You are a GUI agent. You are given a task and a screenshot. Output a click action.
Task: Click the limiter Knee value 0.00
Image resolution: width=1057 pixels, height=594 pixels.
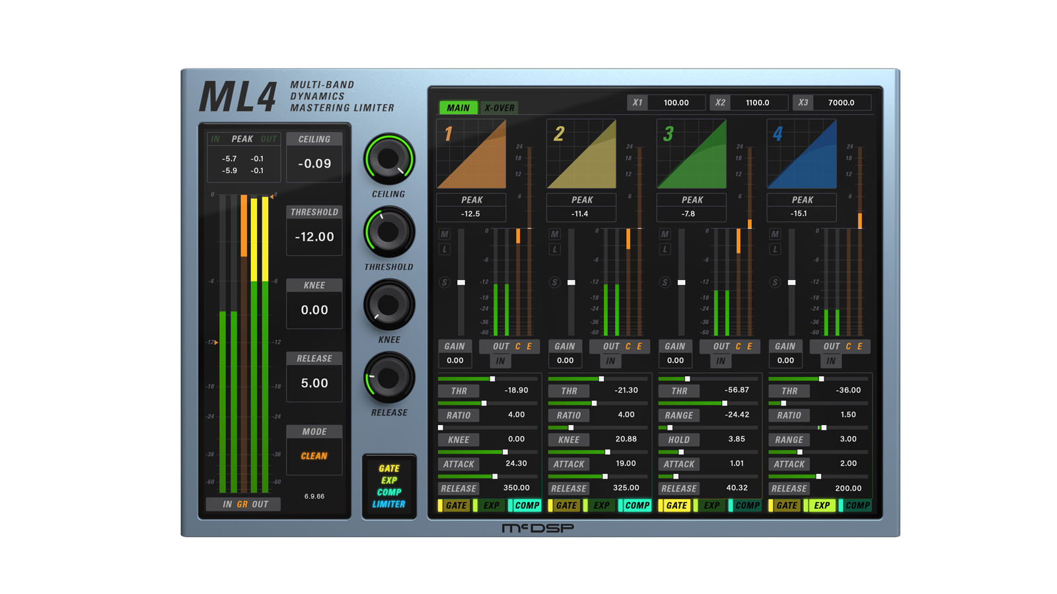point(314,310)
